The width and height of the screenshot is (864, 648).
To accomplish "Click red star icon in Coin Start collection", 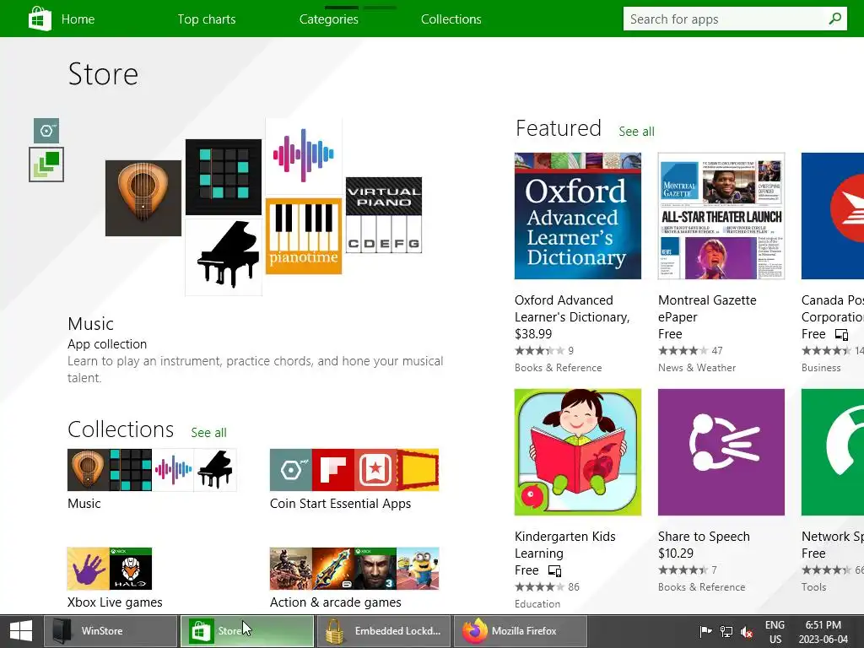I will 375,470.
